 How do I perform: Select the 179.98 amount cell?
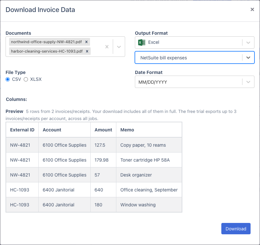tap(103, 160)
